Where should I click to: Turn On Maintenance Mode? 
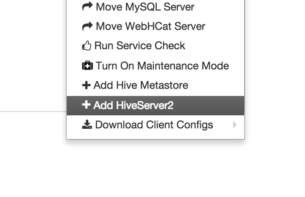pyautogui.click(x=162, y=66)
